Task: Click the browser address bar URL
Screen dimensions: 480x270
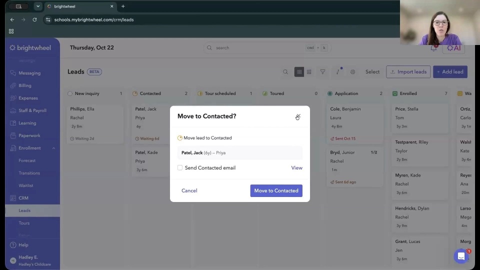Action: click(x=94, y=19)
